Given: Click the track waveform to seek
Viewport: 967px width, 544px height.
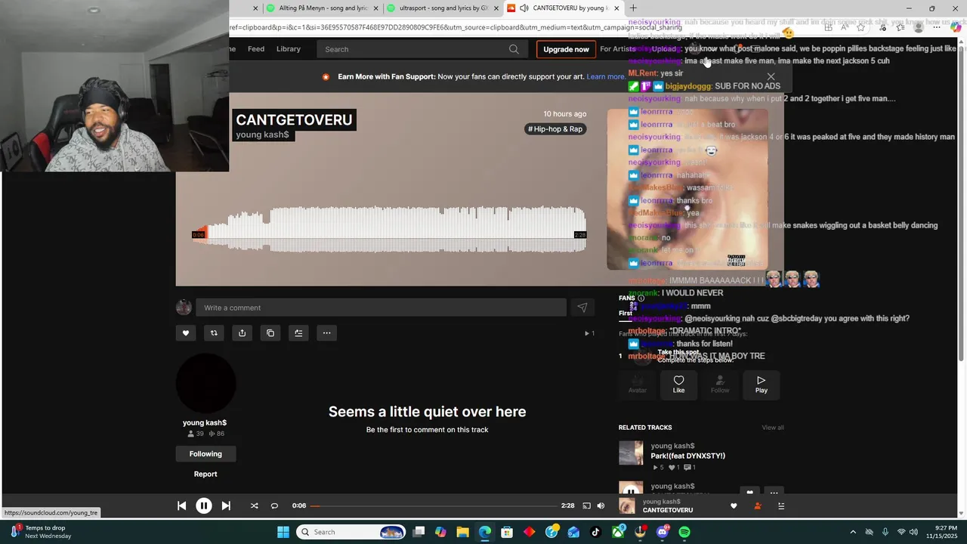Looking at the screenshot, I should click(389, 230).
